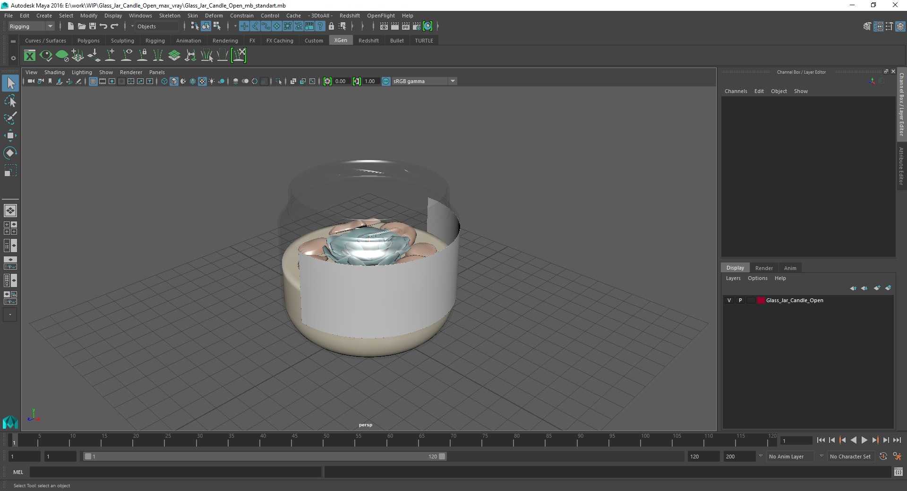Image resolution: width=907 pixels, height=491 pixels.
Task: Activate the Move tool
Action: [10, 135]
